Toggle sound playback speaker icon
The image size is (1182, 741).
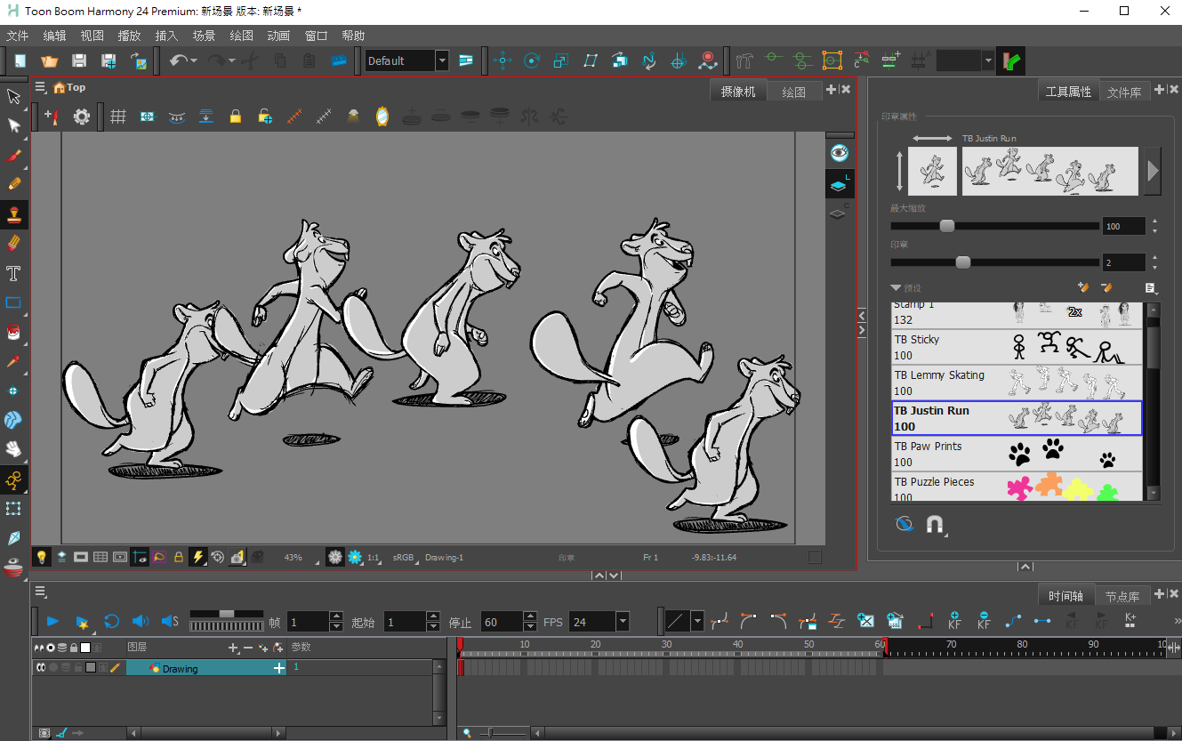pyautogui.click(x=140, y=622)
